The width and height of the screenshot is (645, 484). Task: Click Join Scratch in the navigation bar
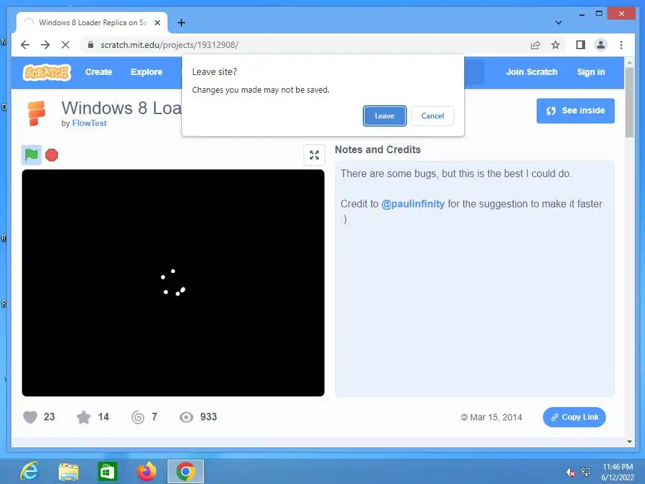(x=532, y=72)
